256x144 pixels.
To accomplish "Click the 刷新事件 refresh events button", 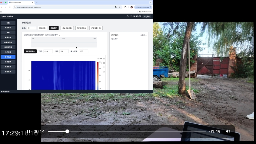I will (x=54, y=28).
